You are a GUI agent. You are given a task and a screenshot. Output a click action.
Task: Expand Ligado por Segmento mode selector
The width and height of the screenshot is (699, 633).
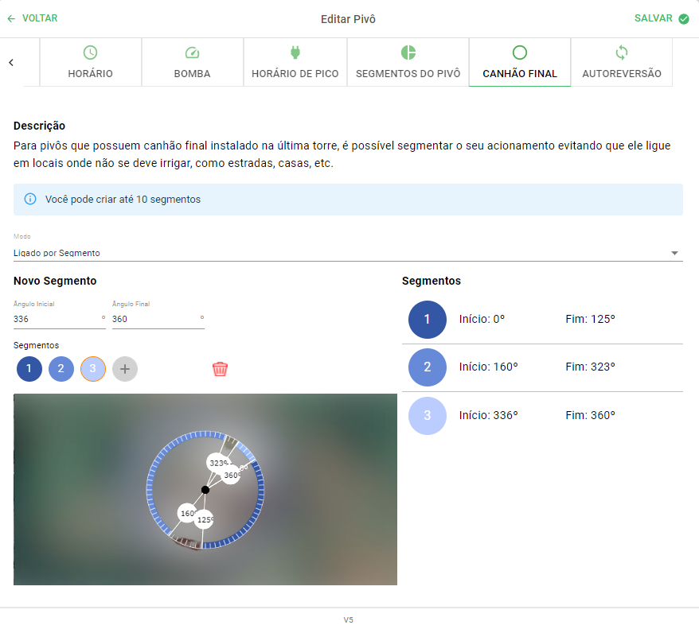(348, 253)
